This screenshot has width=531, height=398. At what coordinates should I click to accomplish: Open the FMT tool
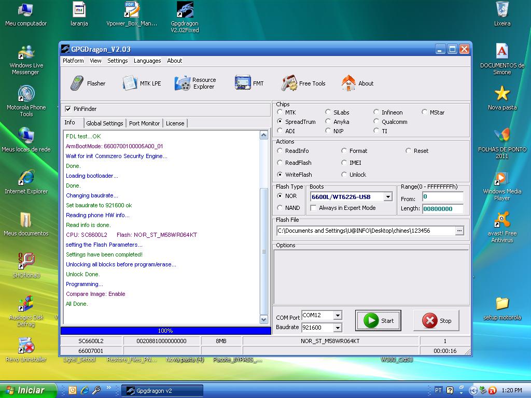pos(249,83)
